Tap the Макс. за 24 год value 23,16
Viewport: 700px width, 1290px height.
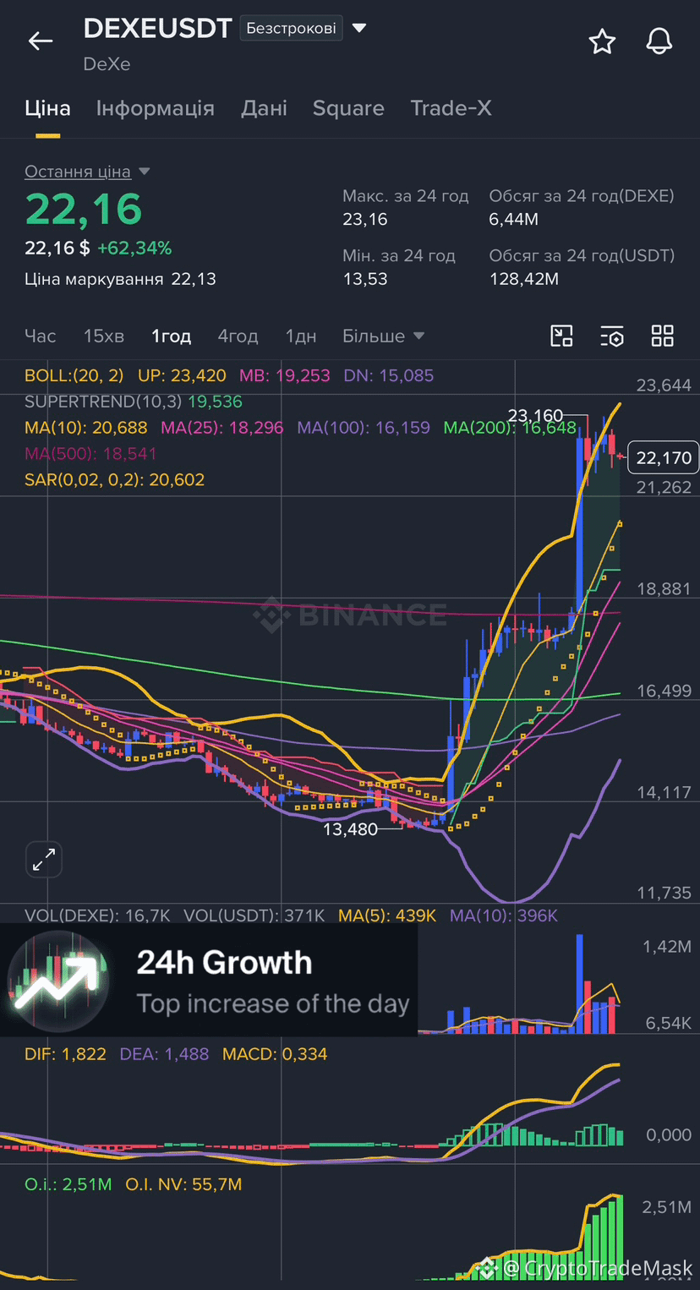pos(365,220)
